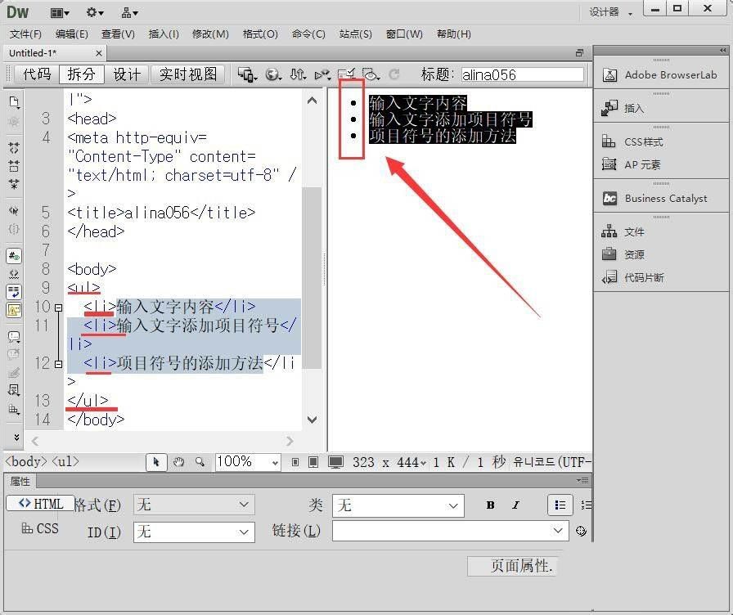Open the Preview in Browser globe icon

272,74
